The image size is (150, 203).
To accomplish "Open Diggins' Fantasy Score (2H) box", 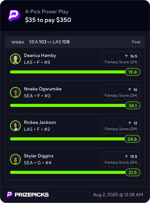I will pos(121,159).
